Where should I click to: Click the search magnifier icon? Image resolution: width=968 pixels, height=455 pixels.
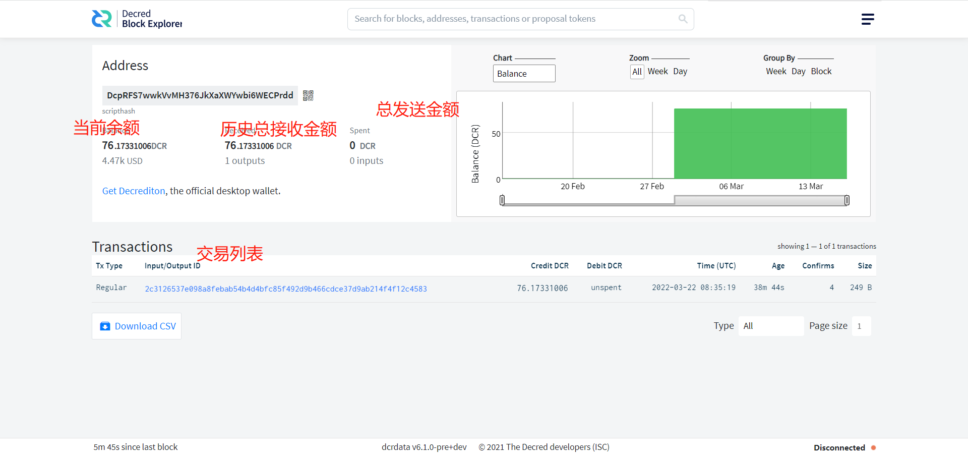[683, 19]
